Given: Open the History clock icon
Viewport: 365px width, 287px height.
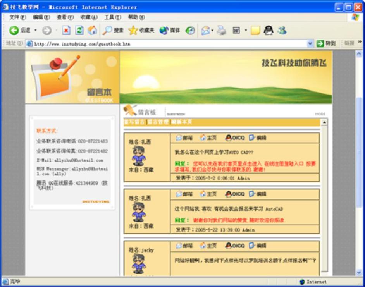Looking at the screenshot, I should coord(190,30).
